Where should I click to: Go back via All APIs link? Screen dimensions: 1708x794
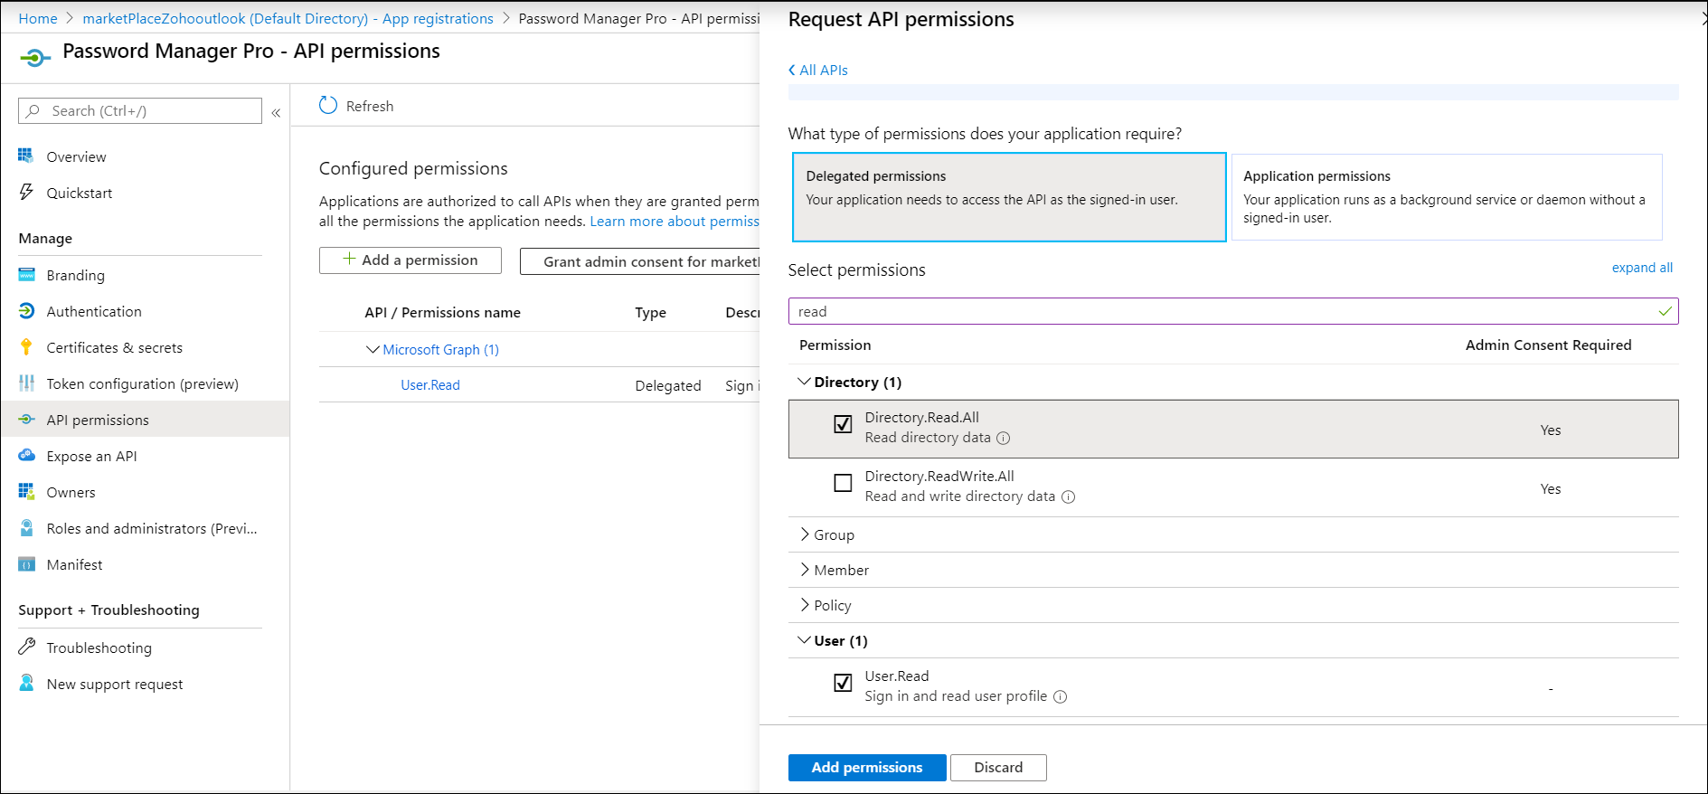(x=818, y=70)
